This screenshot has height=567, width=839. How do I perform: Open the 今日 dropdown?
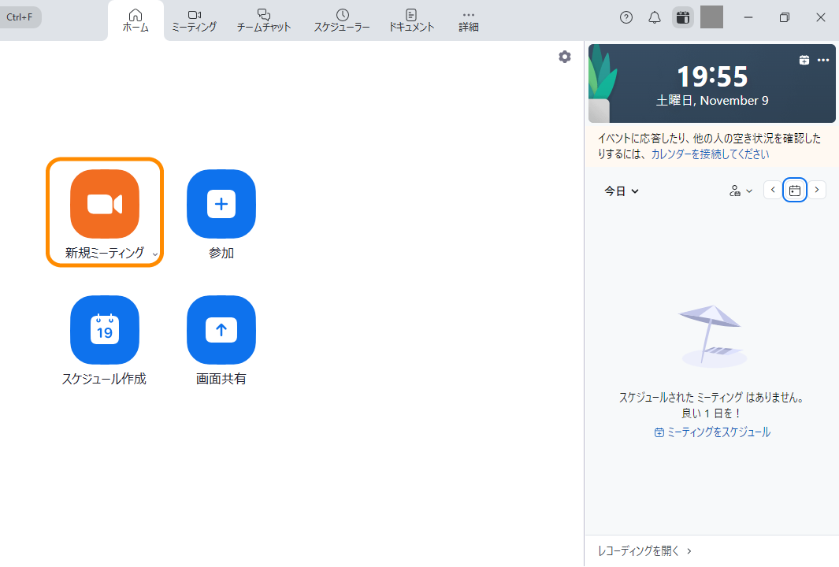(x=622, y=191)
